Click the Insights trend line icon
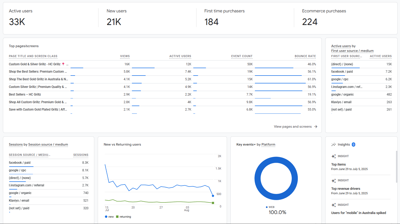Image resolution: width=400 pixels, height=224 pixels. (x=333, y=145)
